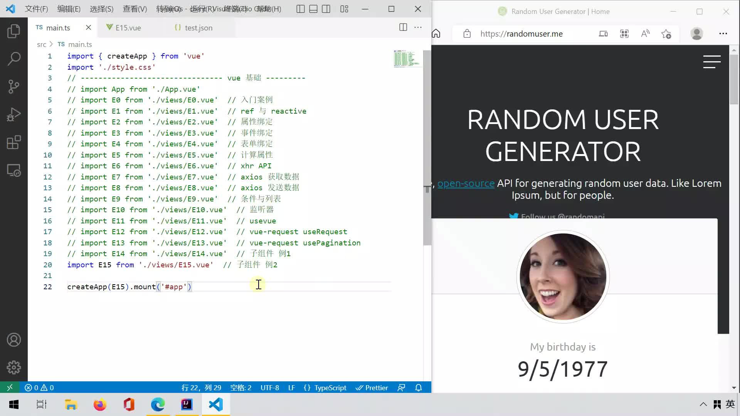Open the Remote Explorer view

[14, 171]
